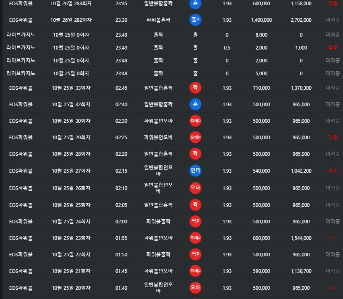This screenshot has height=299, width=343.
Task: Select the red 짝P badge in 24회차 row
Action: tap(195, 221)
